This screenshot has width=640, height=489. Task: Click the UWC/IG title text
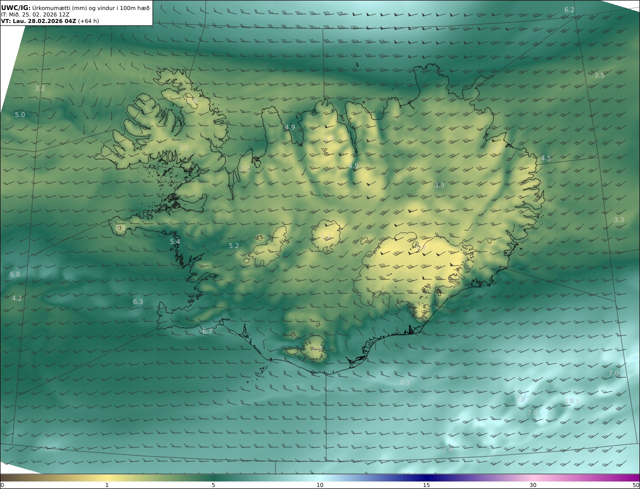coord(16,7)
